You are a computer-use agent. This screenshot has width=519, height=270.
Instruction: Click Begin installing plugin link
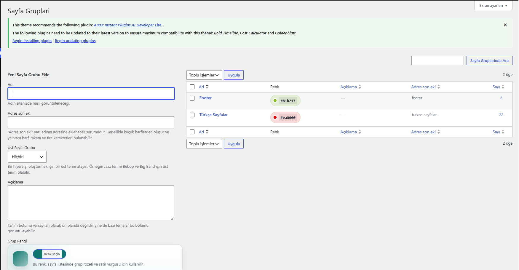pyautogui.click(x=32, y=41)
